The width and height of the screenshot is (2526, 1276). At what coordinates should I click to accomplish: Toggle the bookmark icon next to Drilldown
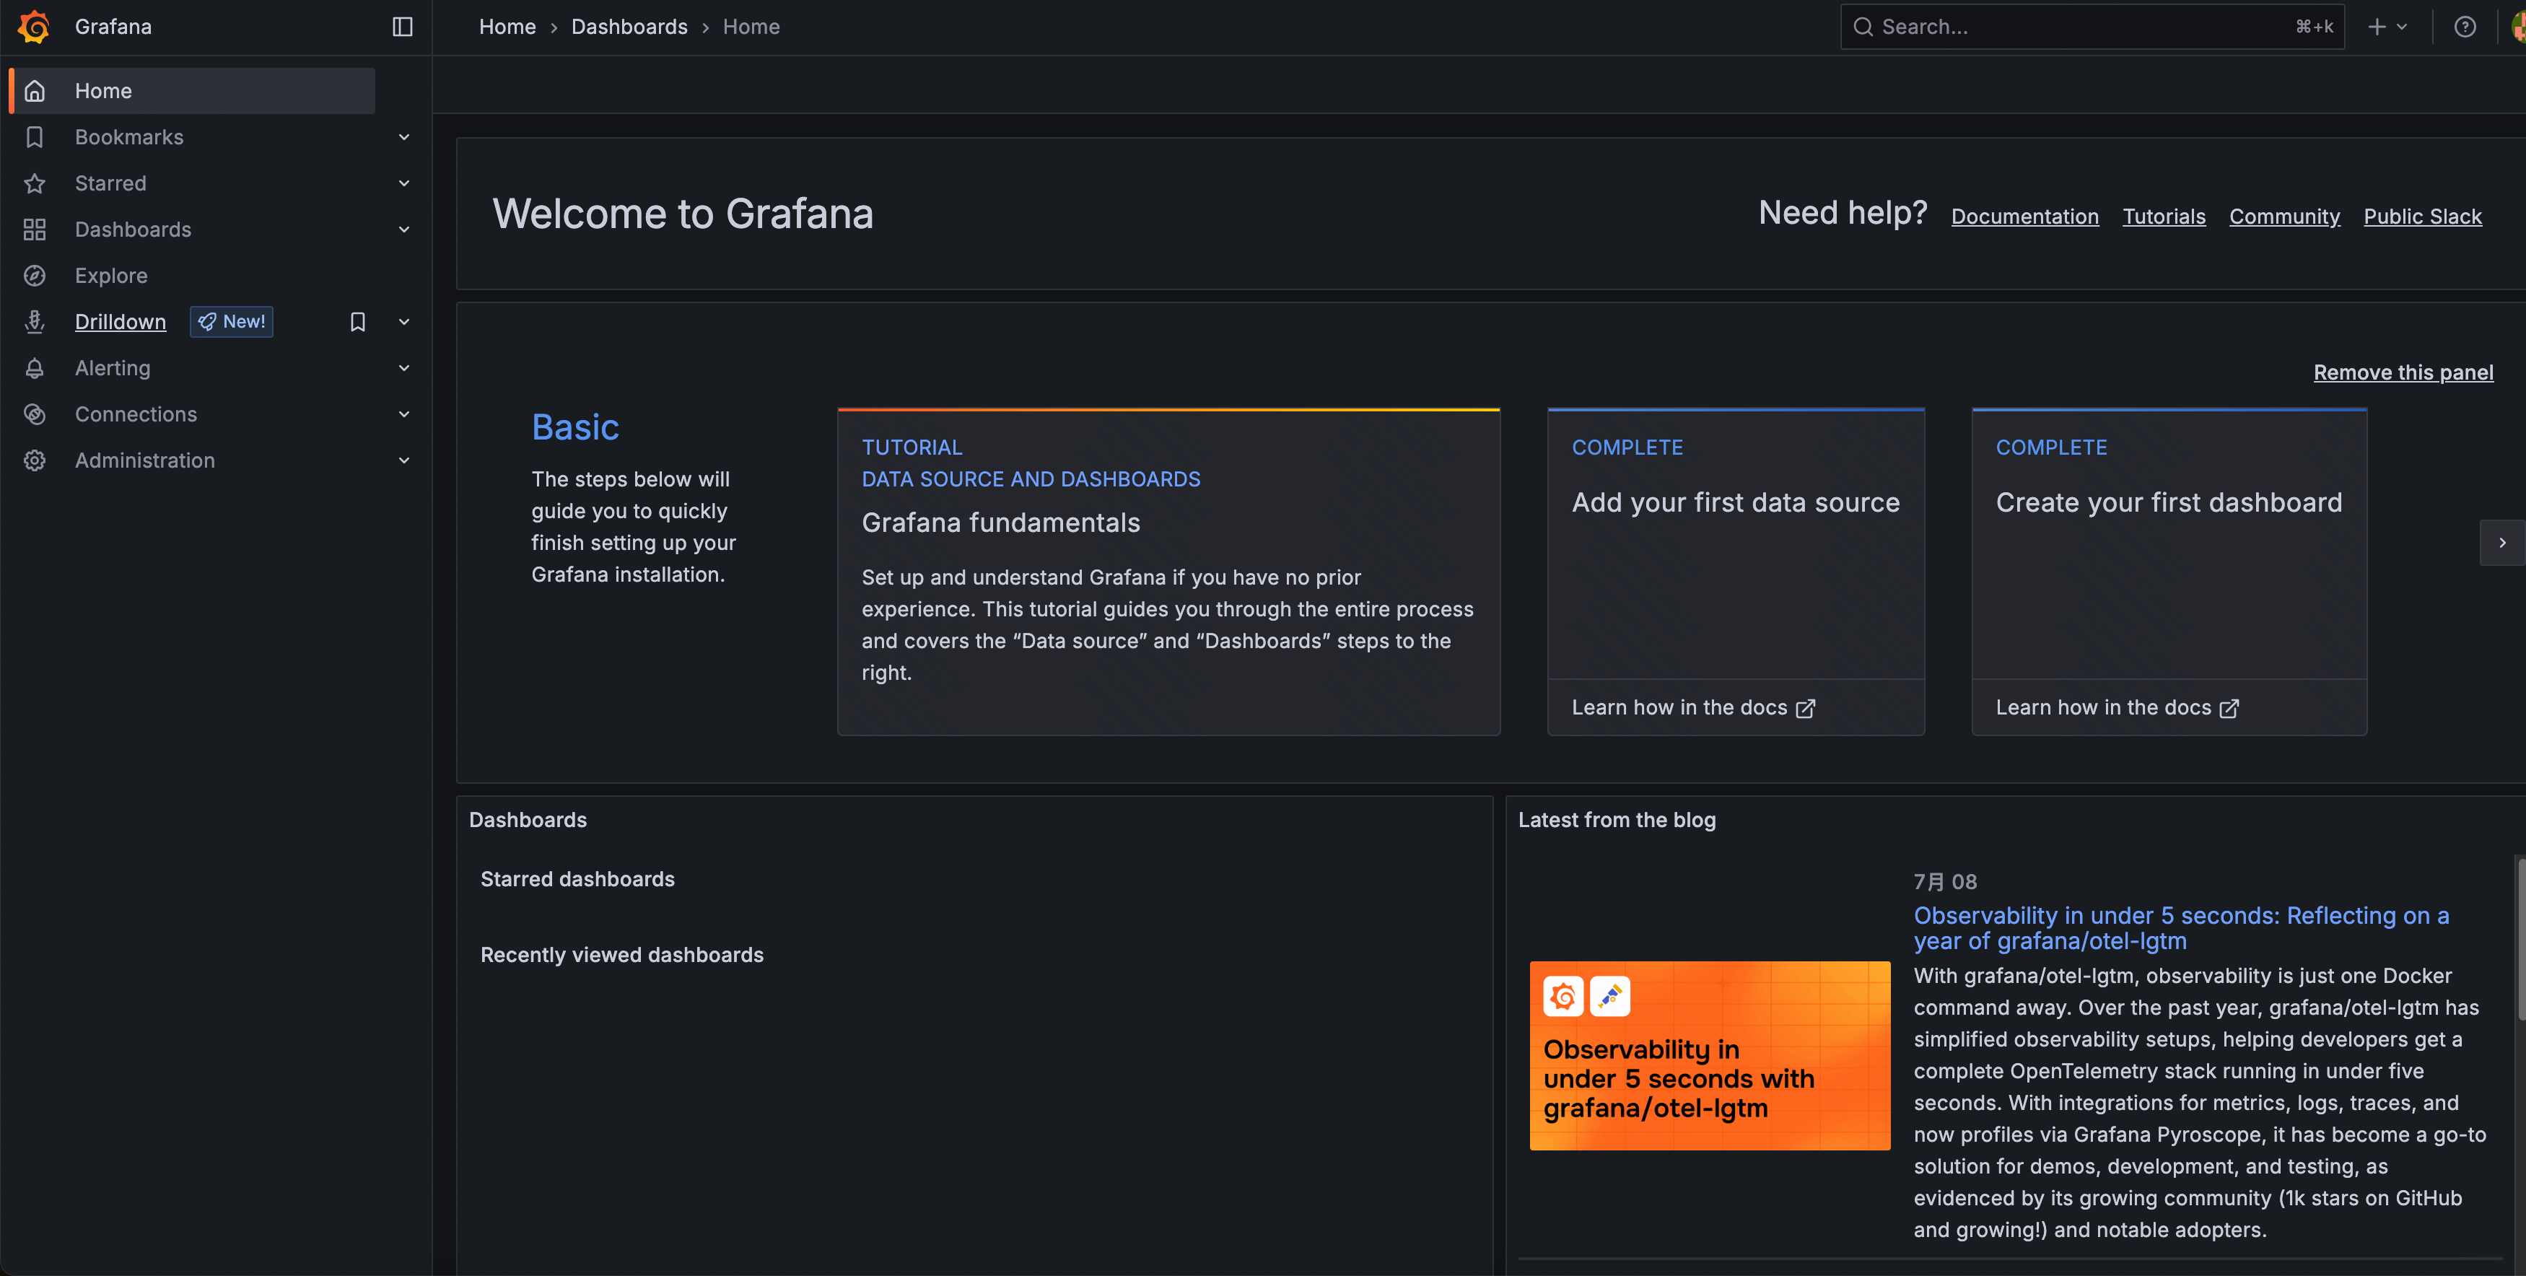(358, 322)
